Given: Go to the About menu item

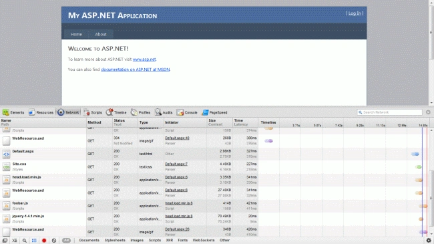Looking at the screenshot, I should point(101,34).
